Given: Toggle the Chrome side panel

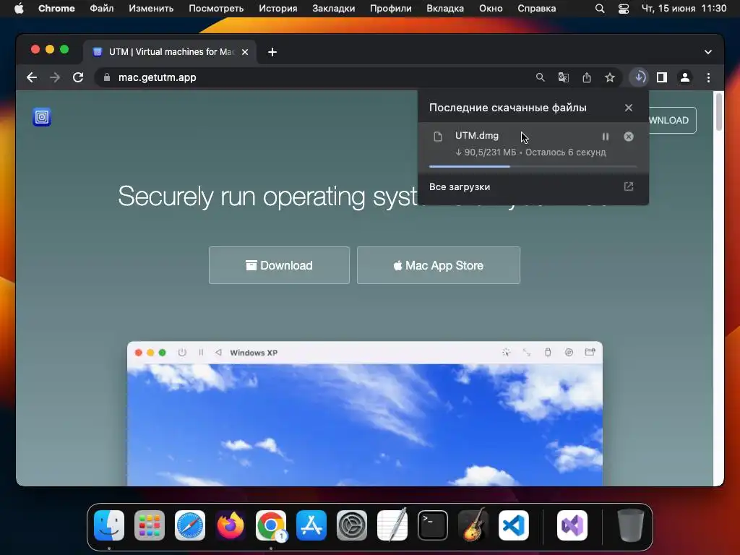Looking at the screenshot, I should (662, 77).
